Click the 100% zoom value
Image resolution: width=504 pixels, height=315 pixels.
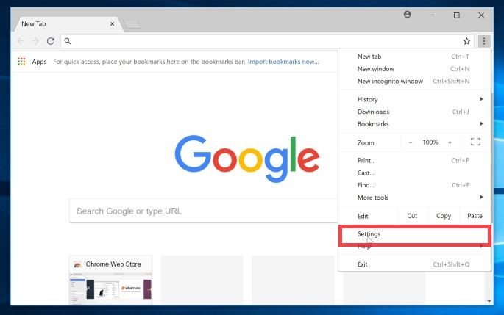pos(430,142)
